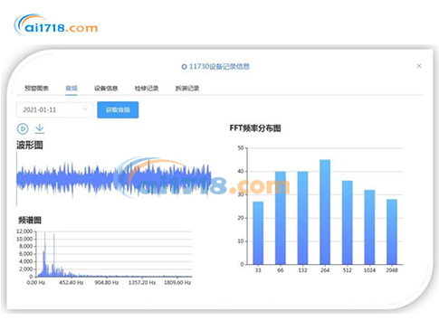Expand the date dropdown arrow
This screenshot has height=330, width=439.
[x=85, y=109]
